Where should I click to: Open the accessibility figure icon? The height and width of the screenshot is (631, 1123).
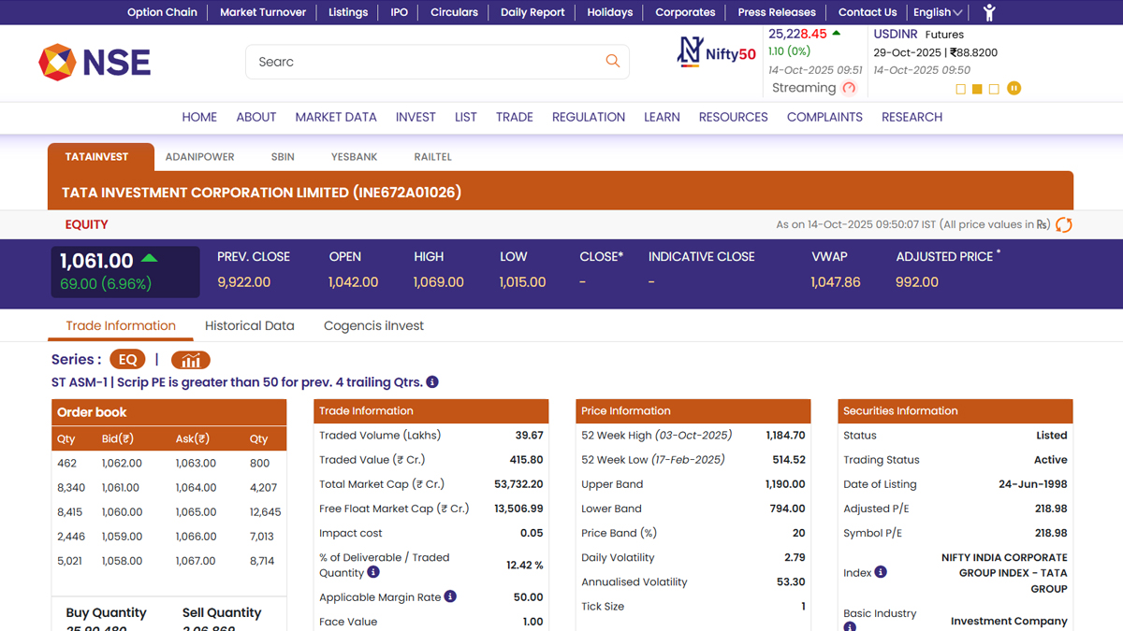click(x=989, y=12)
